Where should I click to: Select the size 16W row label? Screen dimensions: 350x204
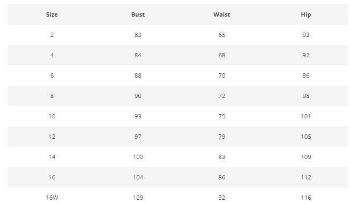click(52, 198)
